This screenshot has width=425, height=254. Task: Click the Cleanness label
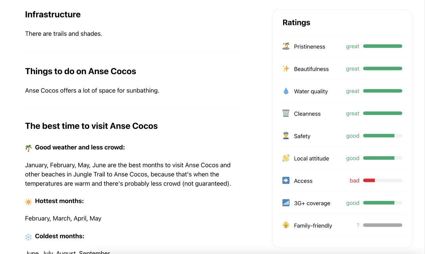307,114
